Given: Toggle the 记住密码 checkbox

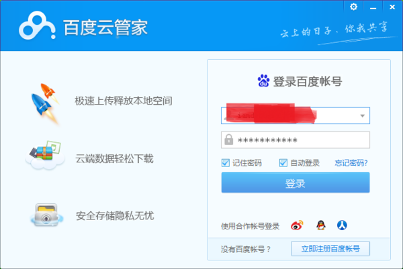Looking at the screenshot, I should click(226, 163).
